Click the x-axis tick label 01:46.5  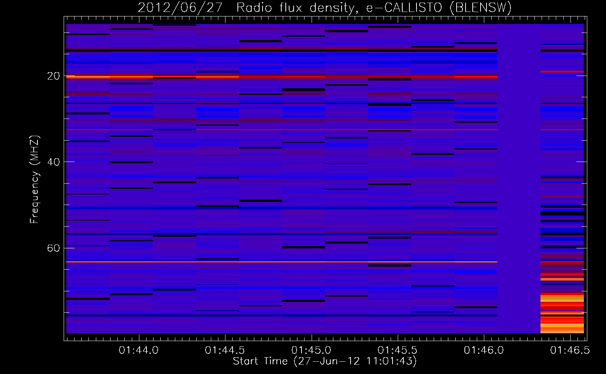pos(570,350)
